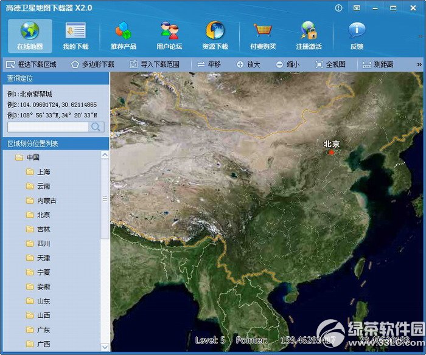426x355 pixels.
Task: Open 注册激活 registration activation
Action: 309,36
